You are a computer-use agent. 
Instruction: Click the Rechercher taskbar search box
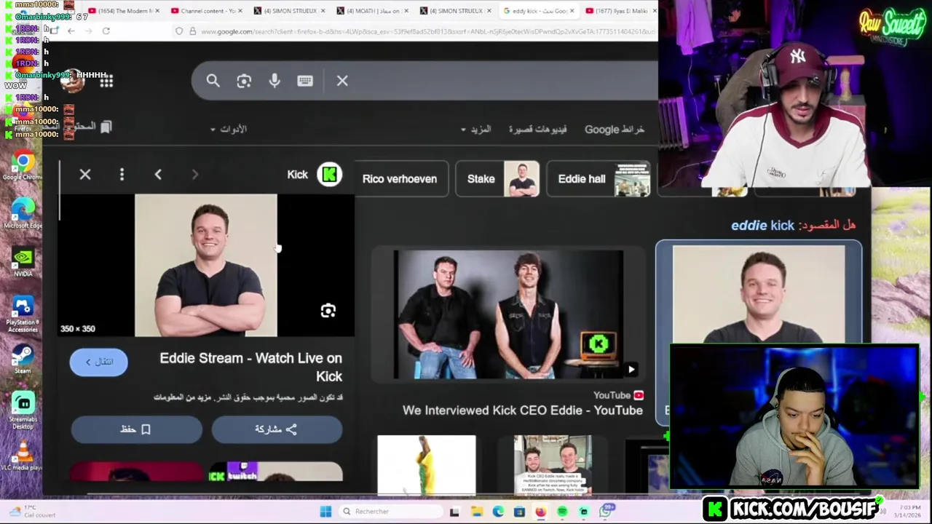click(391, 512)
